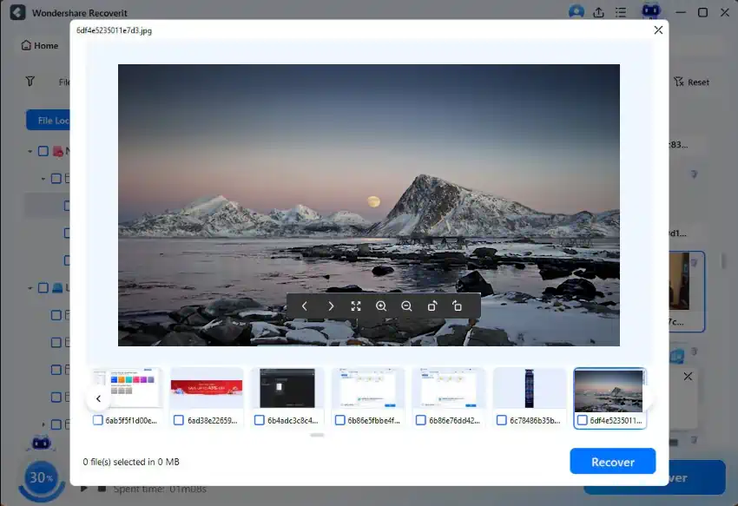738x506 pixels.
Task: Click the 30% scan progress circle
Action: (x=42, y=478)
